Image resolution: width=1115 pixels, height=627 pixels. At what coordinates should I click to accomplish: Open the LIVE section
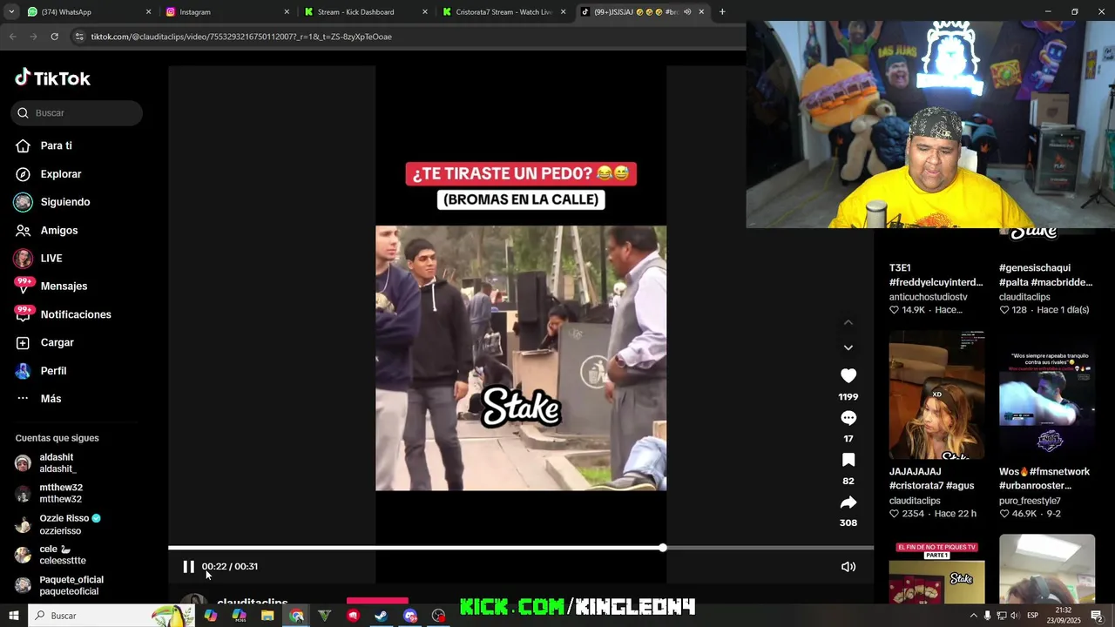[51, 259]
